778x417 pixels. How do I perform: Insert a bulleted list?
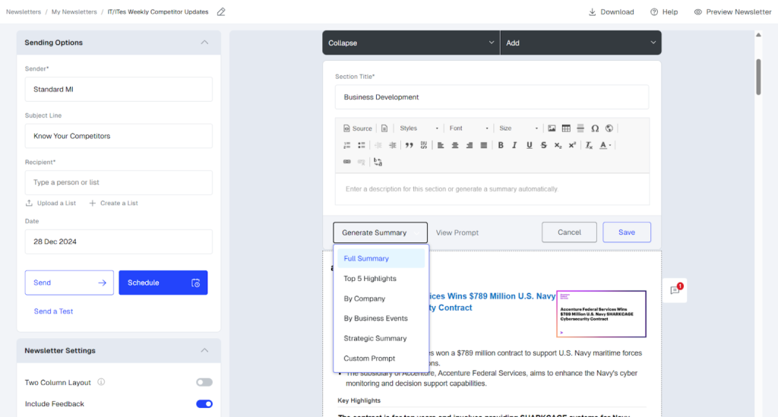tap(361, 145)
